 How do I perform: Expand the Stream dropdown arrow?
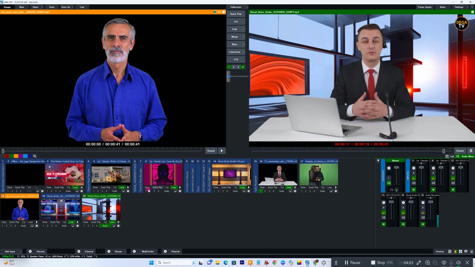tap(125, 251)
